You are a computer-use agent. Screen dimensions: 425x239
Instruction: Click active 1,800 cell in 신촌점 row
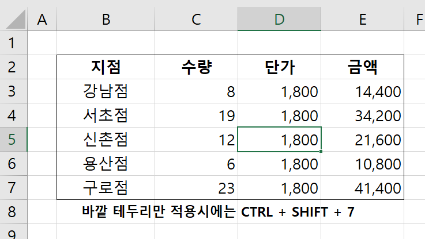280,140
